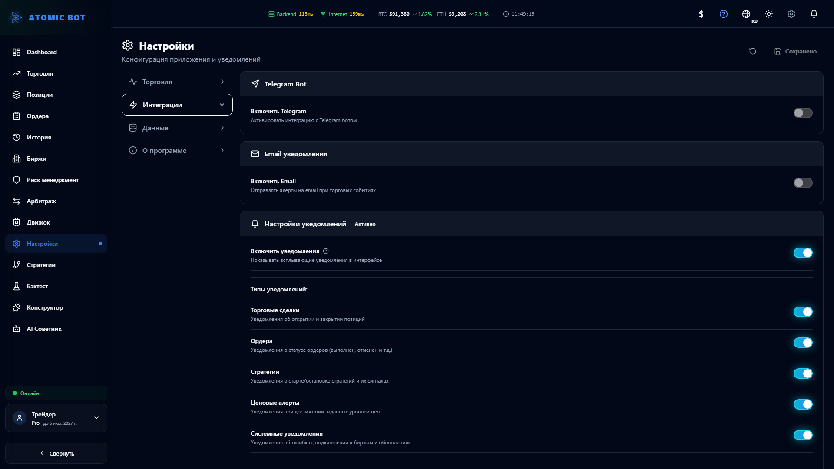
Task: Open the help question mark icon
Action: [x=724, y=14]
